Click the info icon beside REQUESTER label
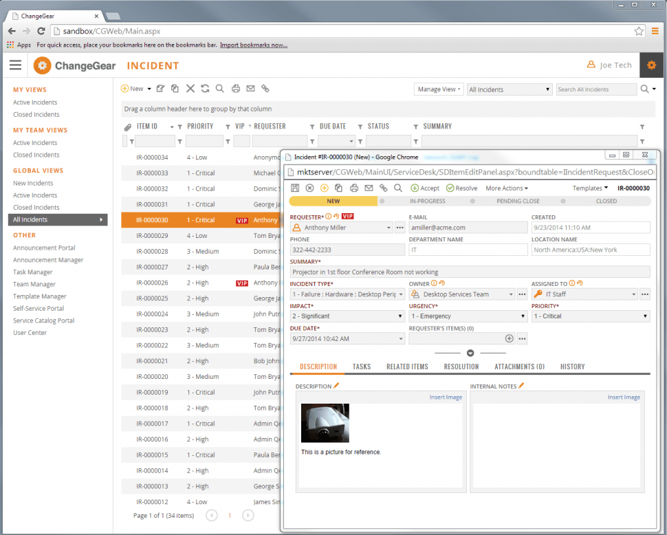667x535 pixels. (329, 217)
